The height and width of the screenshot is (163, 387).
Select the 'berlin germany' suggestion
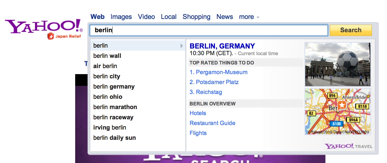pos(138,87)
